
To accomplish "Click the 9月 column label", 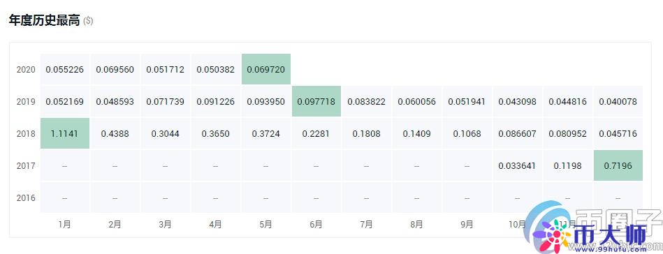I will (x=467, y=225).
